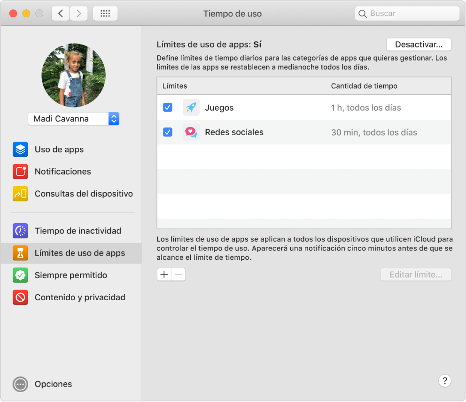Click the red Notificaciones icon
Image resolution: width=466 pixels, height=402 pixels.
[20, 172]
